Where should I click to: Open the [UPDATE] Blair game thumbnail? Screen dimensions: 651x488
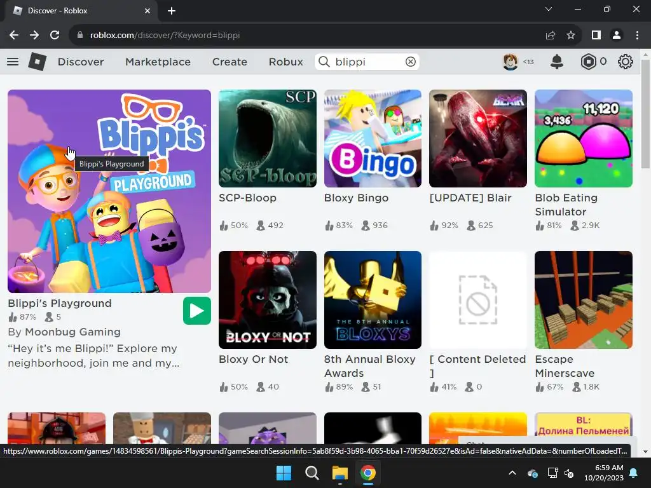pyautogui.click(x=478, y=139)
